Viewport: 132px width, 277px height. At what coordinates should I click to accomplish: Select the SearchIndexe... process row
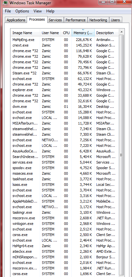(65, 157)
